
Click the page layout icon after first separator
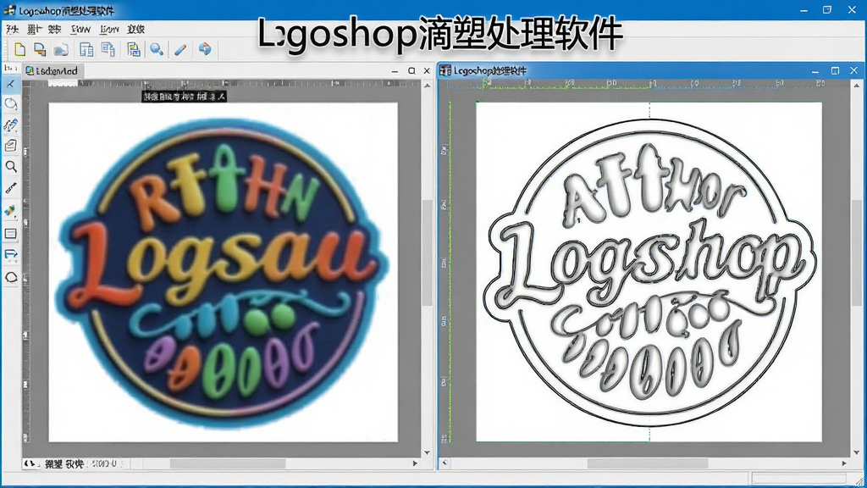86,49
